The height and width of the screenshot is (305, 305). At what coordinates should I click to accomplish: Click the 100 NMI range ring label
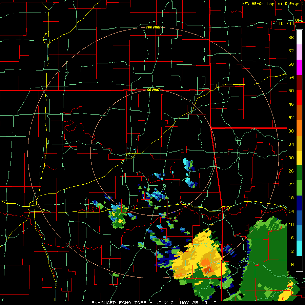(x=153, y=27)
